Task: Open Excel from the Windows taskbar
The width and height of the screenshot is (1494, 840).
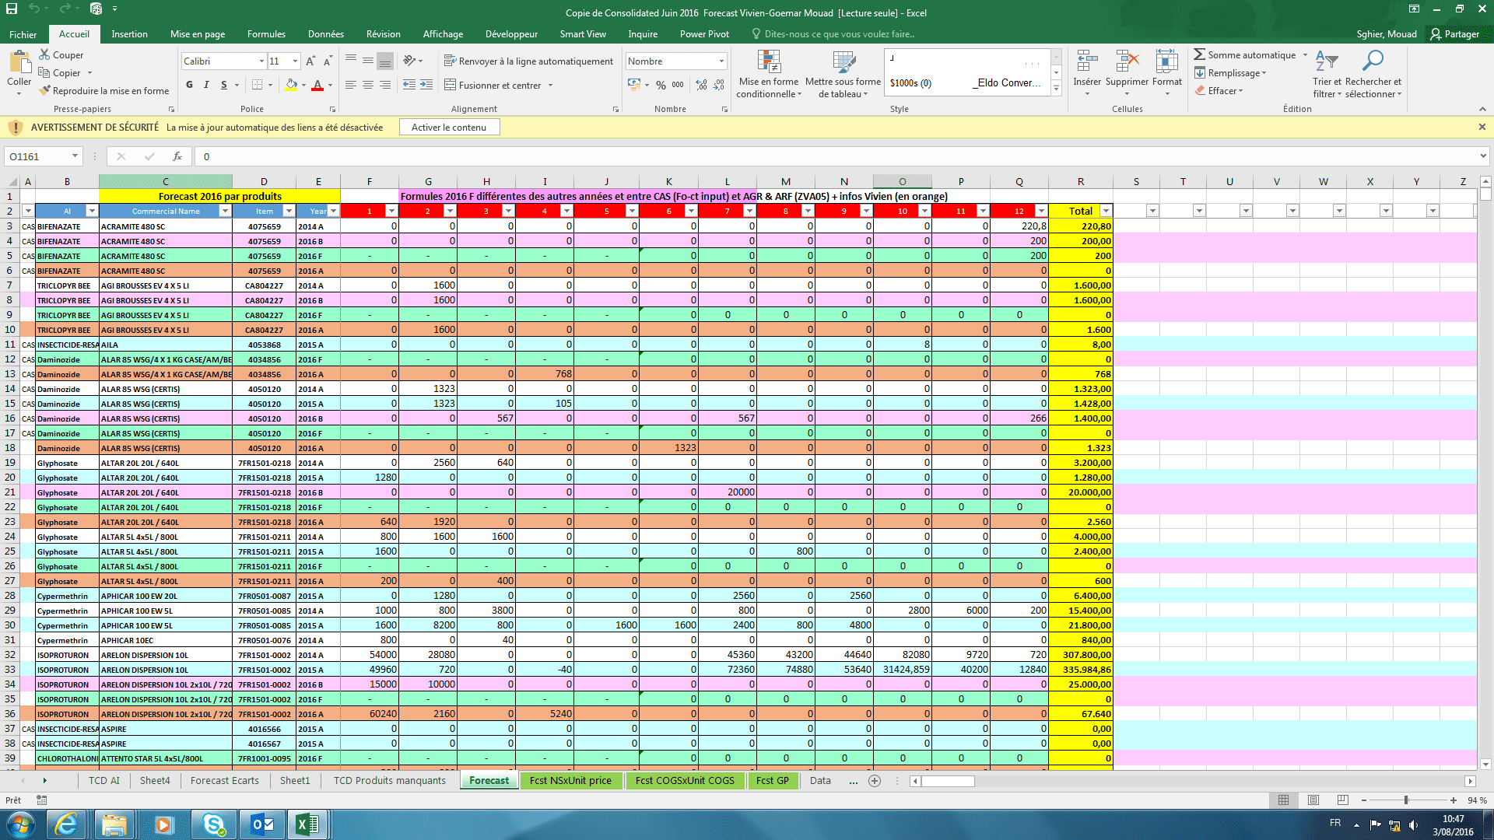Action: [307, 824]
